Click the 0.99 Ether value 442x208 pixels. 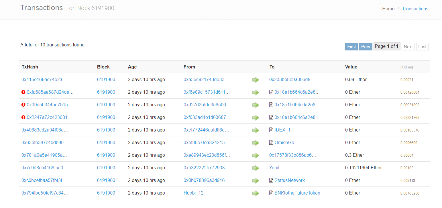pos(356,80)
